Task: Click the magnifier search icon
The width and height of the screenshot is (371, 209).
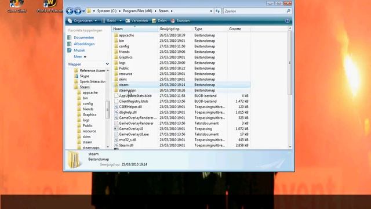Action: (x=289, y=11)
